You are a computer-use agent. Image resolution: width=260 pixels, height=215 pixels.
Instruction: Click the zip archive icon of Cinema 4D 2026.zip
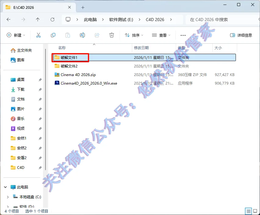[57, 75]
